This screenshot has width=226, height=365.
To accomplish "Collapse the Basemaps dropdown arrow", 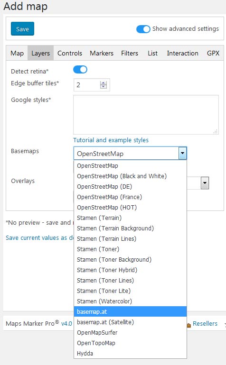I will (182, 153).
